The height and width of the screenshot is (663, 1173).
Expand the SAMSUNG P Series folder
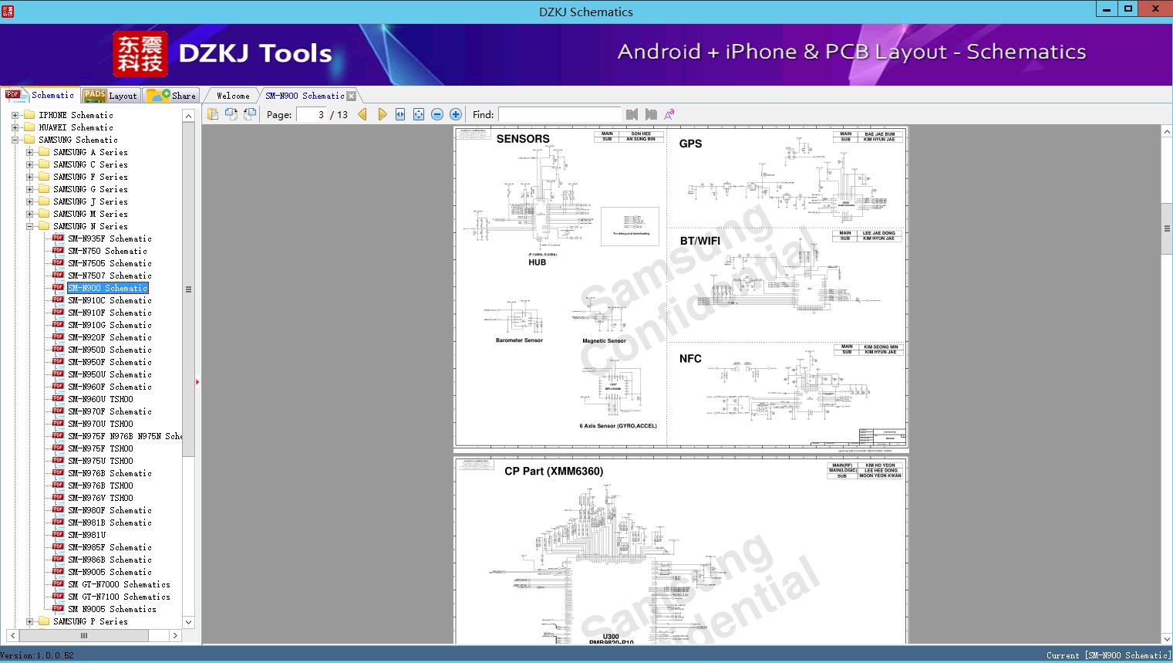[29, 621]
